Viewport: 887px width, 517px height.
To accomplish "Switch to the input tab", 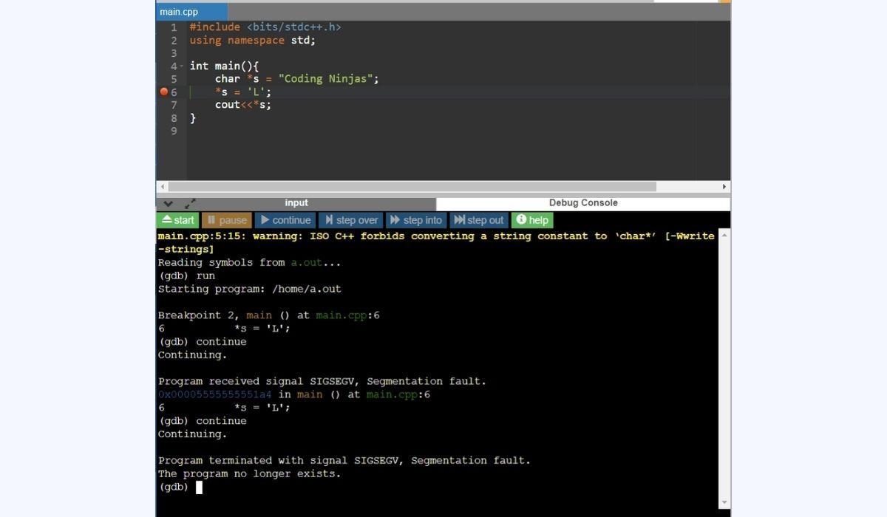I will 296,202.
